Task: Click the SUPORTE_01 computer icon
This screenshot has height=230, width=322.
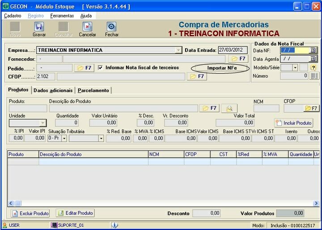Action: click(x=54, y=225)
